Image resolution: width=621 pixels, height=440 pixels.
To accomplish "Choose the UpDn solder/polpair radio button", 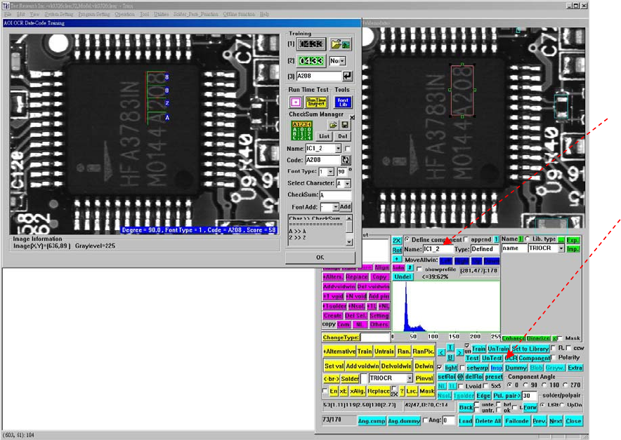I will 562,405.
